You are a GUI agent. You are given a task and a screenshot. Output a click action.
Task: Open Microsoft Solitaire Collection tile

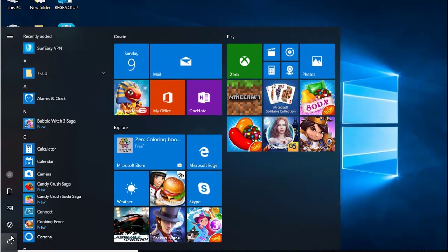coord(281,98)
